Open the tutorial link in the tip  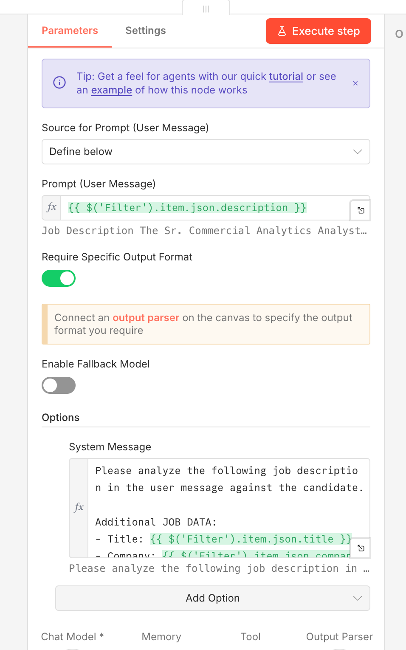pos(286,76)
